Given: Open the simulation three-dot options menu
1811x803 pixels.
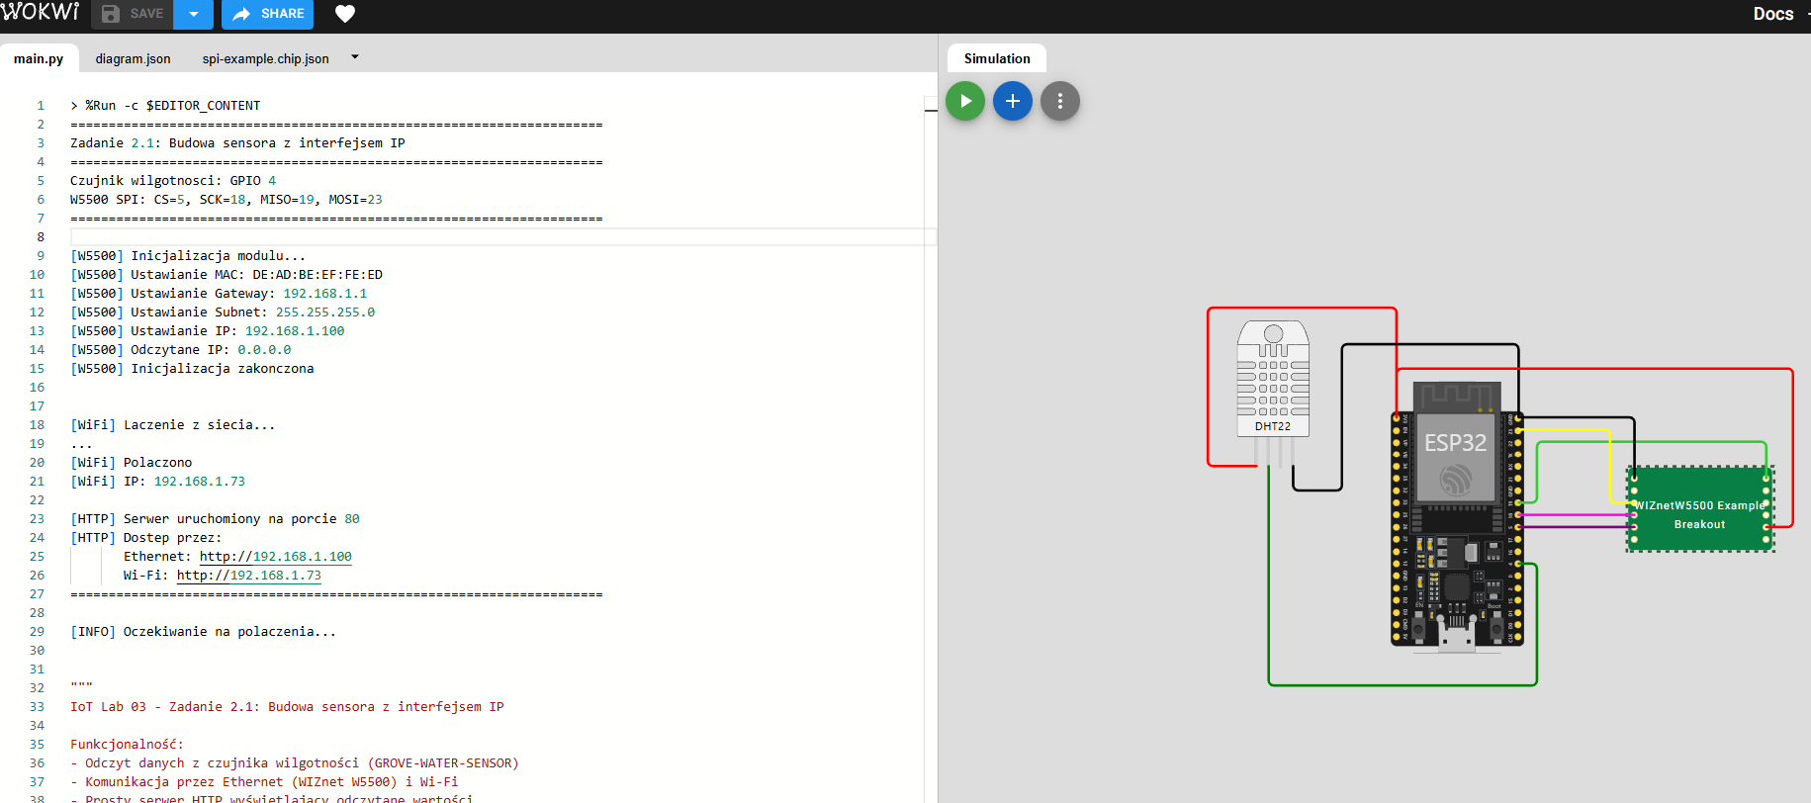Looking at the screenshot, I should [1059, 101].
